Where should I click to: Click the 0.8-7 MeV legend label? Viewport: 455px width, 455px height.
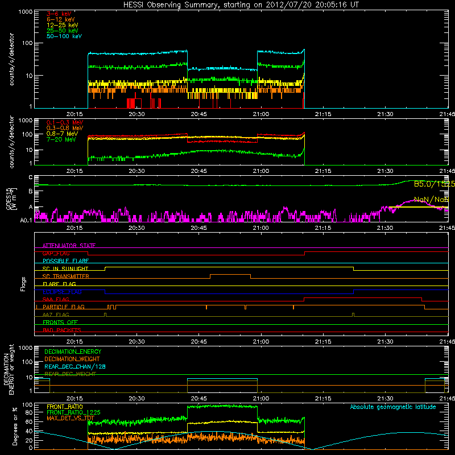pyautogui.click(x=62, y=134)
